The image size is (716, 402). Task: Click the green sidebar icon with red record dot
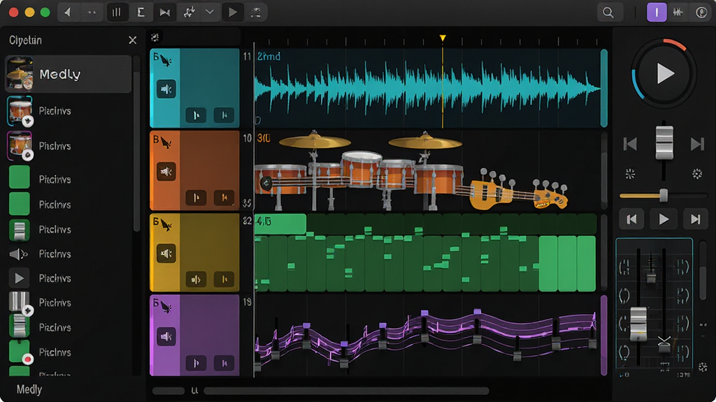pyautogui.click(x=20, y=352)
